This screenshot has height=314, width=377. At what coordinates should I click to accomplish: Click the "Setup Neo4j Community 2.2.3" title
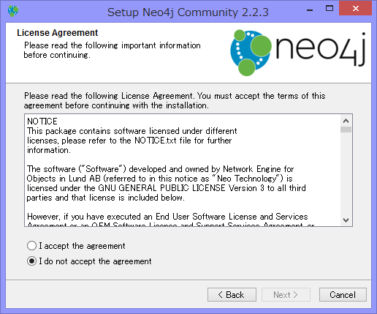(188, 12)
